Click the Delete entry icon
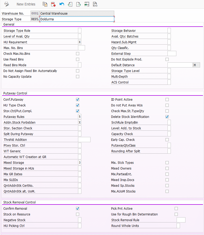This screenshot has width=204, height=235. (53, 4)
